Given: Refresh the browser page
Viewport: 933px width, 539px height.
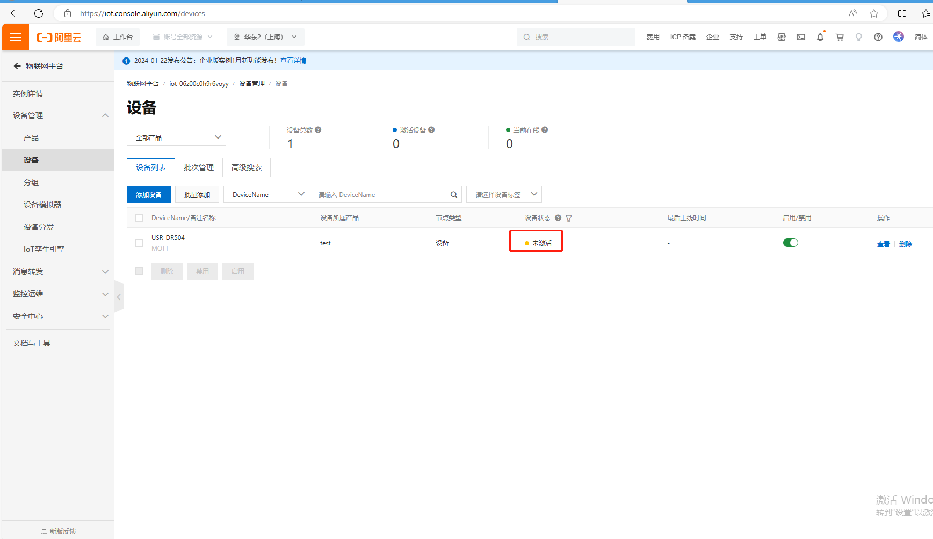Looking at the screenshot, I should [x=39, y=13].
